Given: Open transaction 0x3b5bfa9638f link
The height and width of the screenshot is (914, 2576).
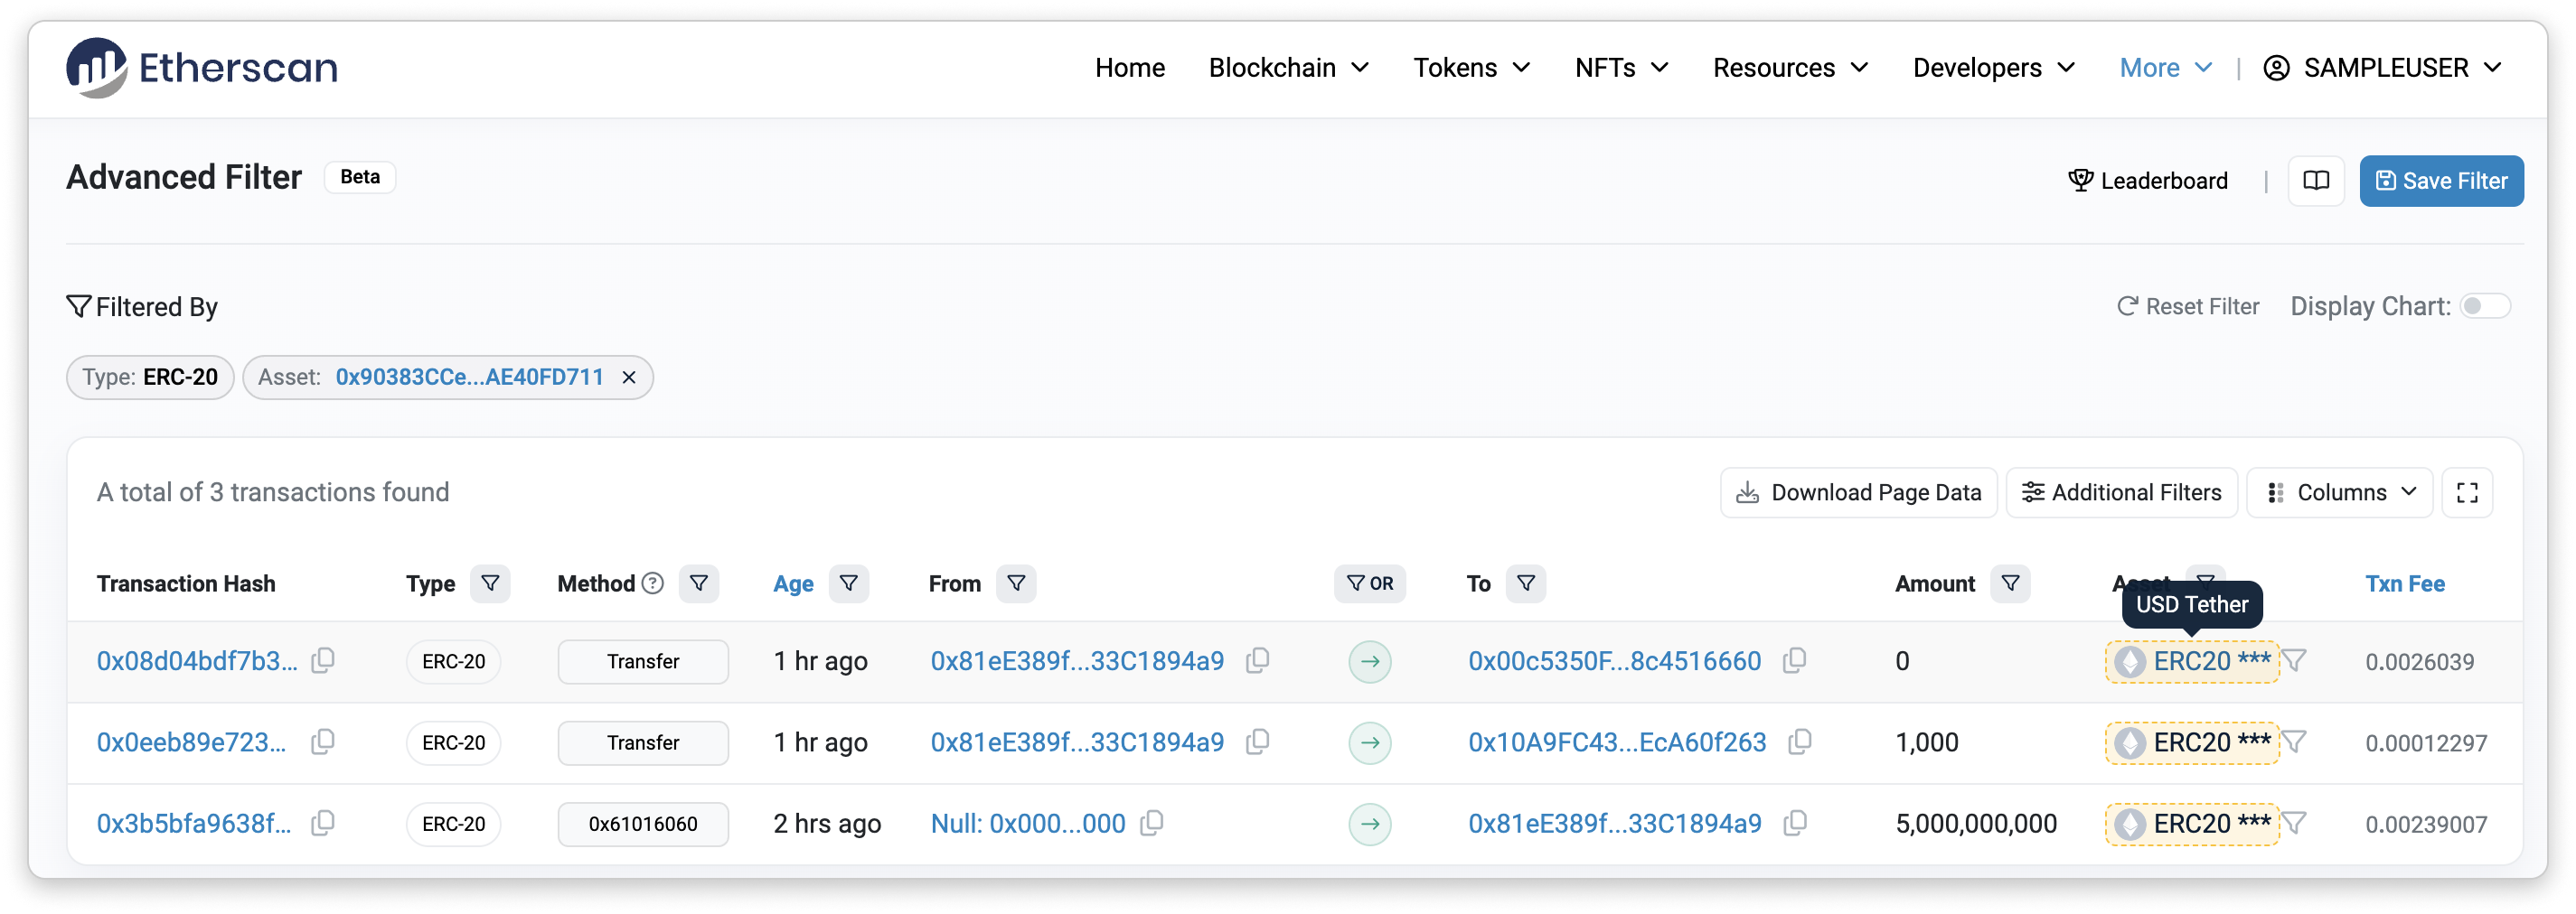Looking at the screenshot, I should (x=194, y=824).
